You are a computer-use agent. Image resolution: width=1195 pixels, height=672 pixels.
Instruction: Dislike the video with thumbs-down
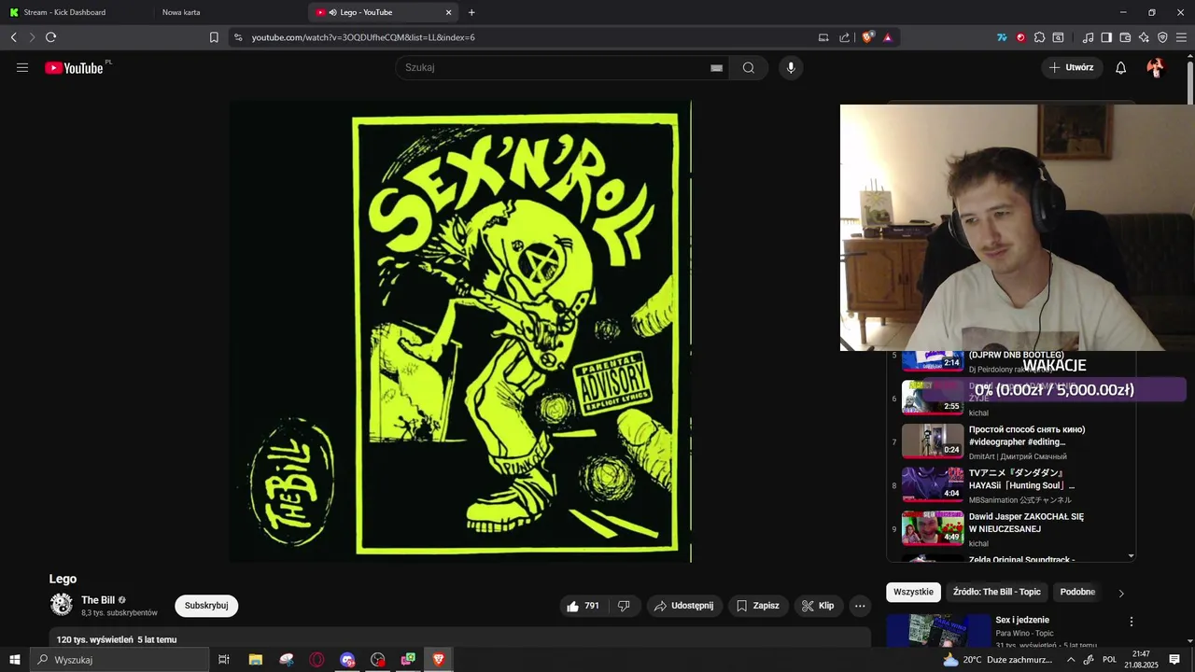[x=624, y=606]
